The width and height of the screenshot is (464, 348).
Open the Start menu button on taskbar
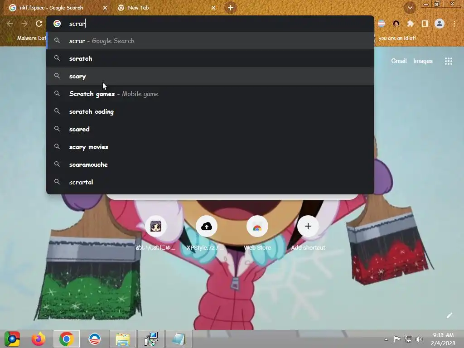click(12, 339)
